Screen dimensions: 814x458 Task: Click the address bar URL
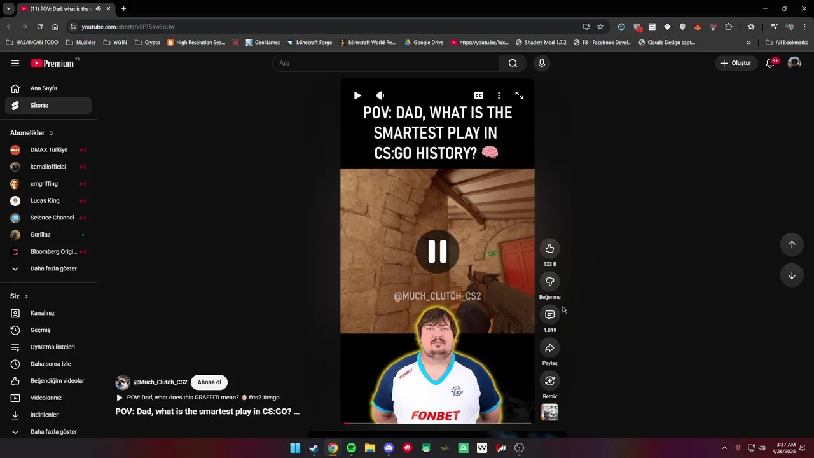(x=128, y=27)
